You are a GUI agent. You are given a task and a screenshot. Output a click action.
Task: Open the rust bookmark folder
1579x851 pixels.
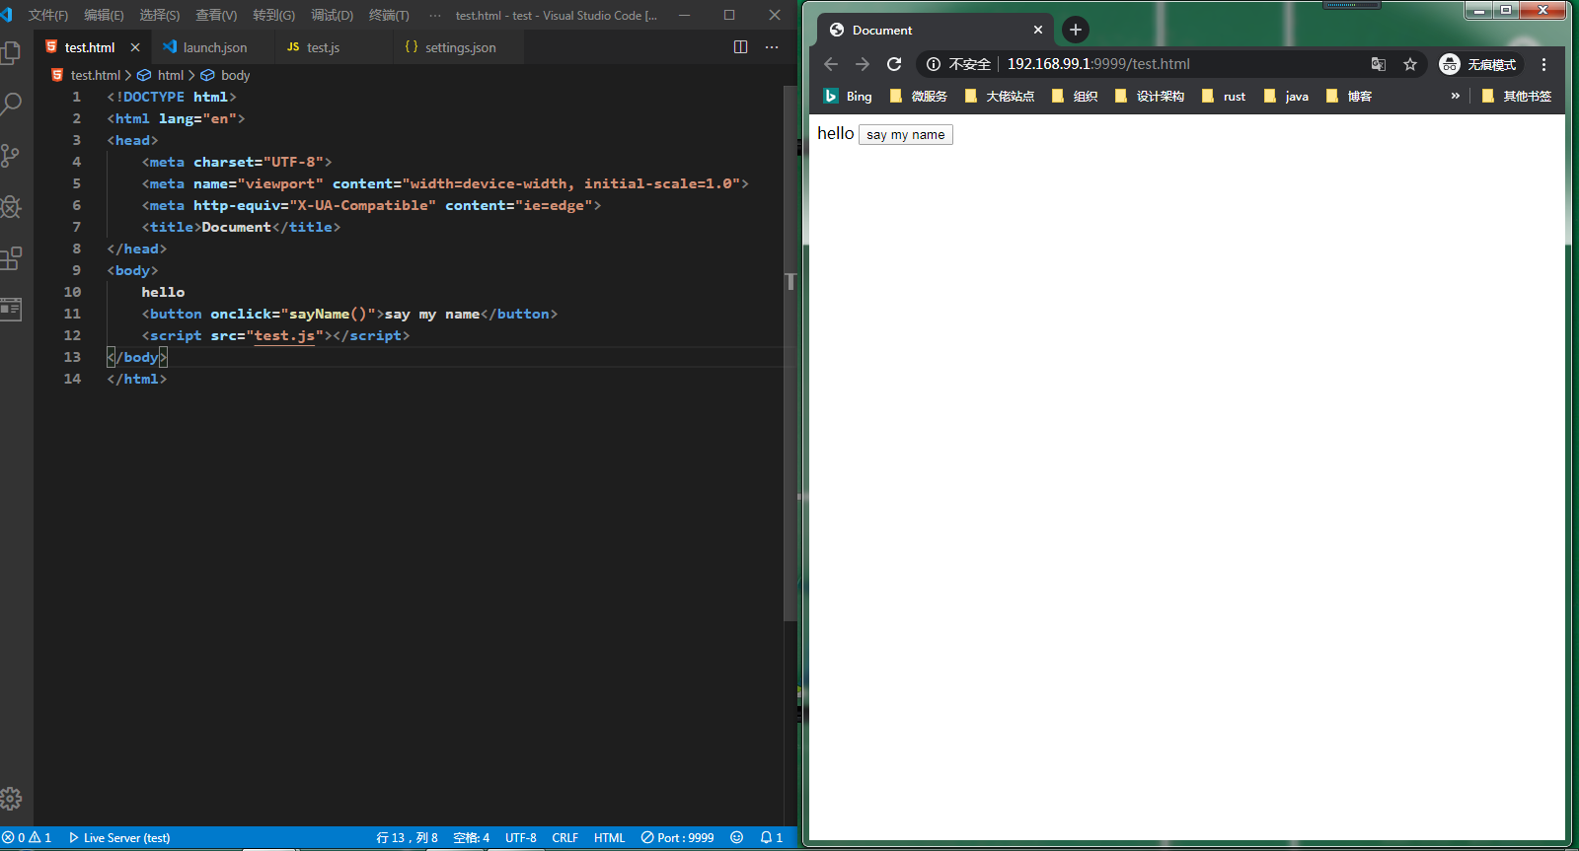(x=1224, y=96)
